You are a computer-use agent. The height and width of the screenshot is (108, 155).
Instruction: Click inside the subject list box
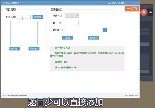[24, 33]
